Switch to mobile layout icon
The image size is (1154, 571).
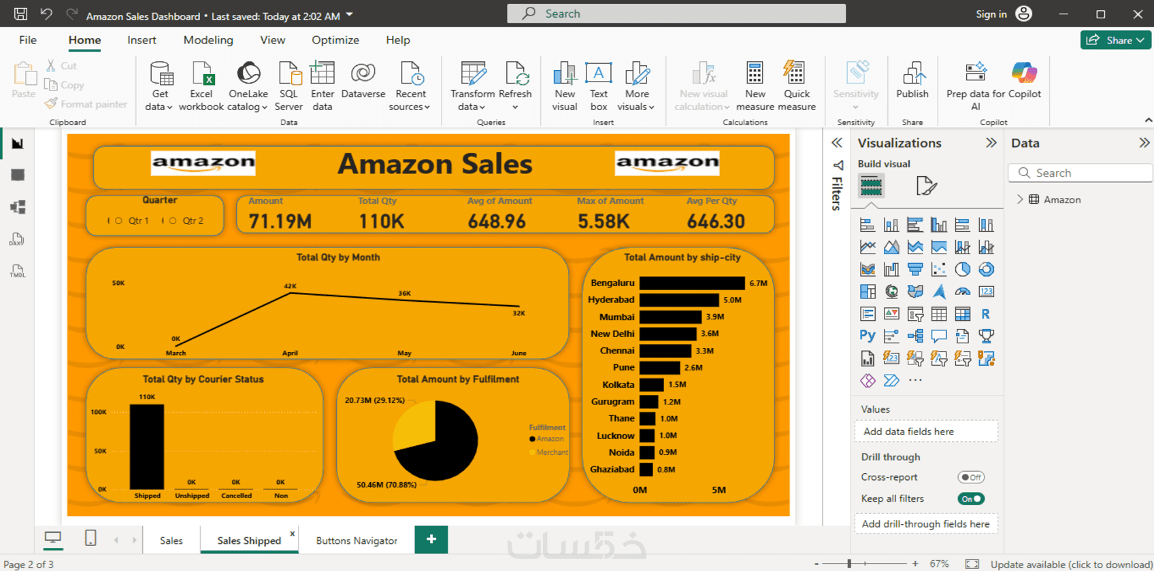click(90, 539)
